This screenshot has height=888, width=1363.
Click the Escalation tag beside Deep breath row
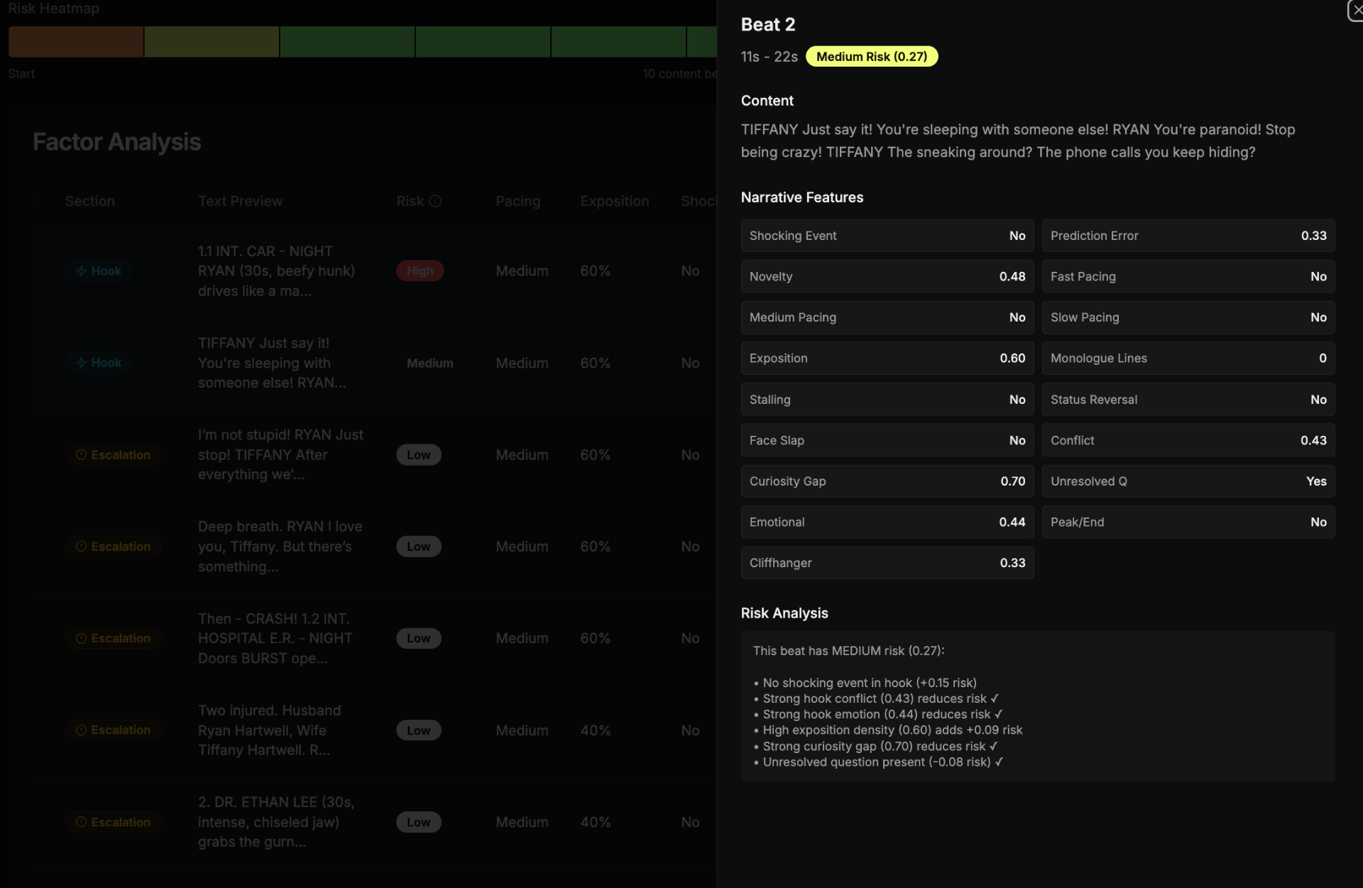pos(113,547)
